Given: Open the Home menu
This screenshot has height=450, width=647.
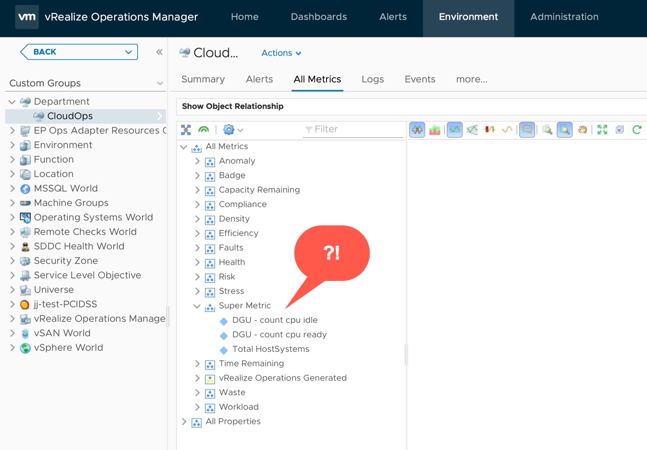Looking at the screenshot, I should click(245, 17).
